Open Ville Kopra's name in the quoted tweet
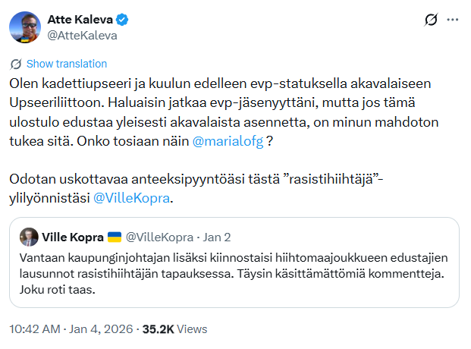The height and width of the screenshot is (349, 471). coord(73,237)
